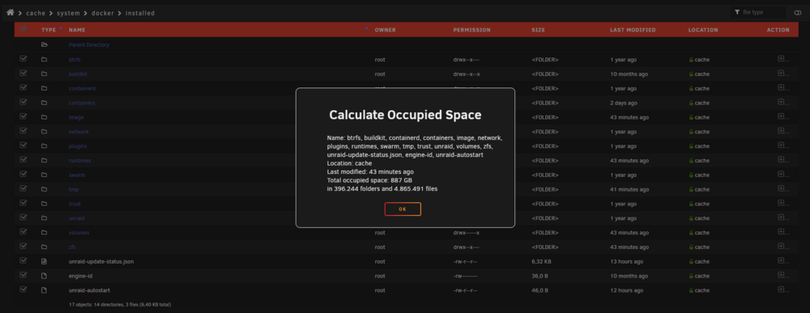Viewport: 810px width, 313px height.
Task: Click the unraid-update-status.json file icon
Action: pyautogui.click(x=45, y=261)
